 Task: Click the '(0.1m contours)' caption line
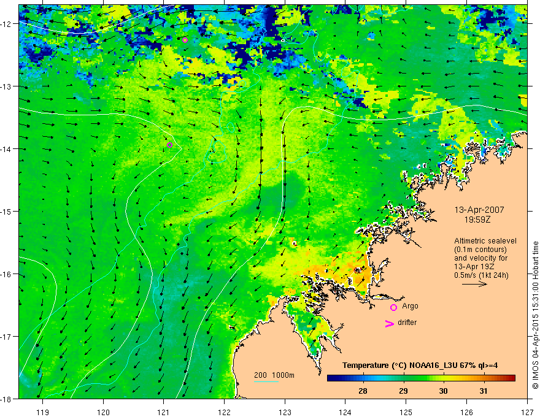pos(480,250)
